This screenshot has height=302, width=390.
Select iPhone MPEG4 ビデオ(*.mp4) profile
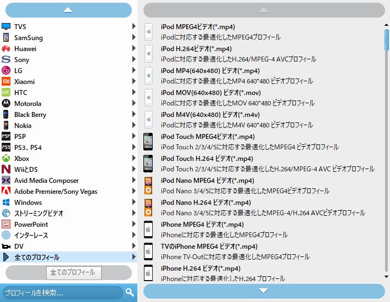263,230
